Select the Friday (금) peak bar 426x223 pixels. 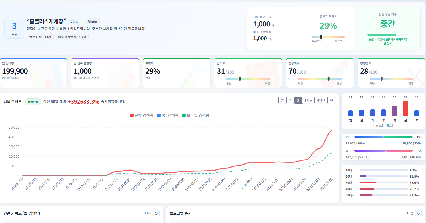pos(406,109)
